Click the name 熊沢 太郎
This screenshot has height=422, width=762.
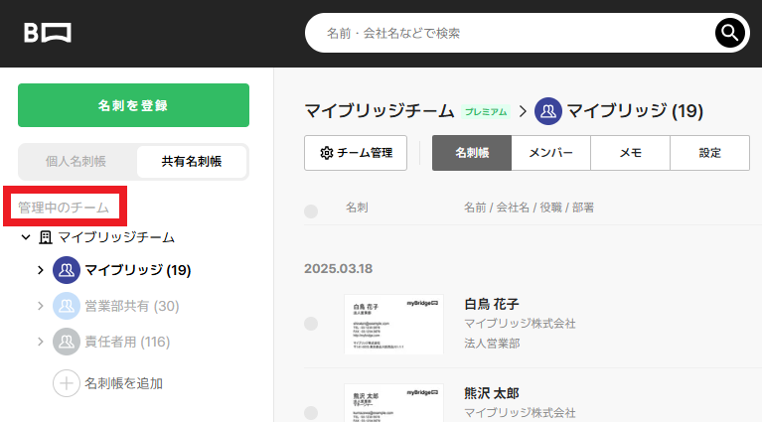click(492, 393)
